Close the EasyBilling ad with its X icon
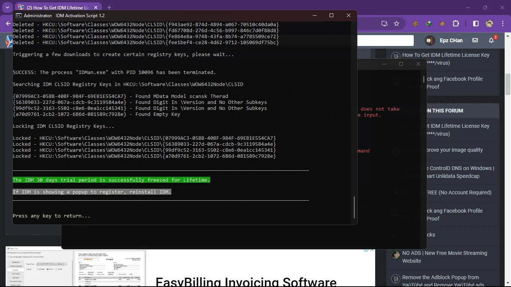The height and width of the screenshot is (287, 511). pos(372,250)
